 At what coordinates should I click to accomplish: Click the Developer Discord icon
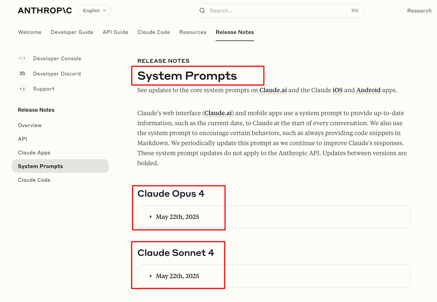[22, 74]
